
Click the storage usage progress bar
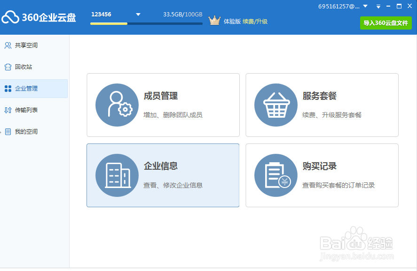click(x=146, y=23)
